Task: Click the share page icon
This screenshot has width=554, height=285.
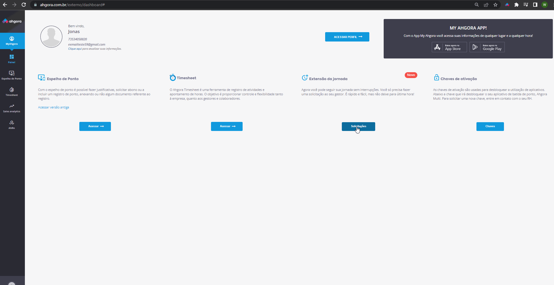Action: (x=486, y=5)
